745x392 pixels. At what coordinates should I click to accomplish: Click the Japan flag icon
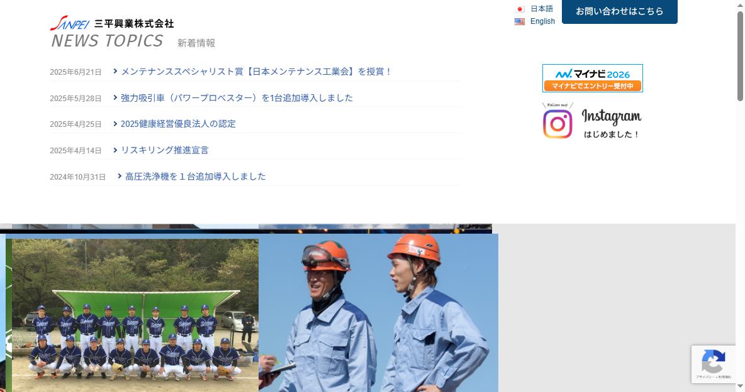[520, 9]
